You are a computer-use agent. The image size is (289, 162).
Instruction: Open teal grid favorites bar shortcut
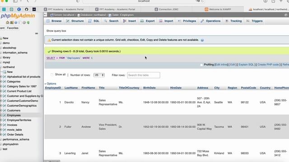tap(4, 9)
